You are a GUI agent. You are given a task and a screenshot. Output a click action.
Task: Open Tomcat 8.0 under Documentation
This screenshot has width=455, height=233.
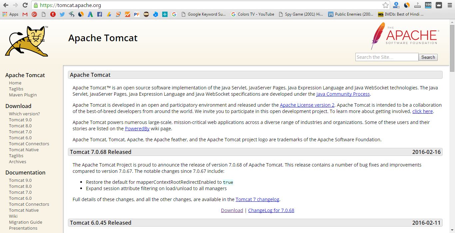[x=20, y=186]
